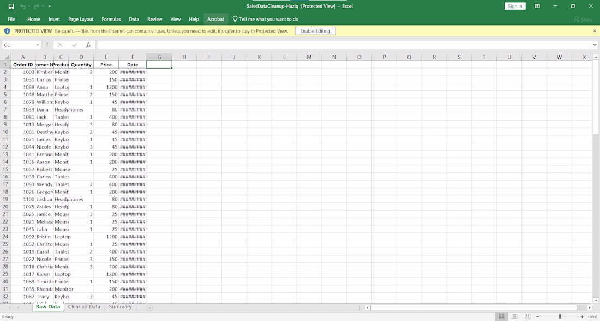The width and height of the screenshot is (600, 321).
Task: Click the Quantity header cell
Action: [81, 65]
